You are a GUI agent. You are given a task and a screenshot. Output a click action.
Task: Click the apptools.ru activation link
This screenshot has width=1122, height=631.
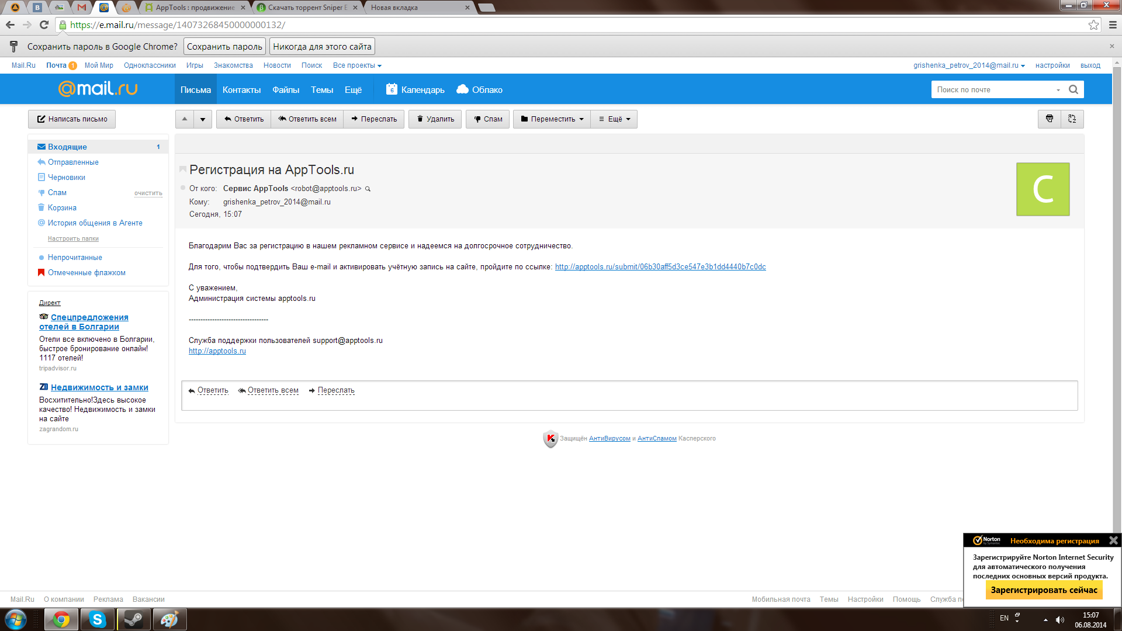(x=660, y=266)
